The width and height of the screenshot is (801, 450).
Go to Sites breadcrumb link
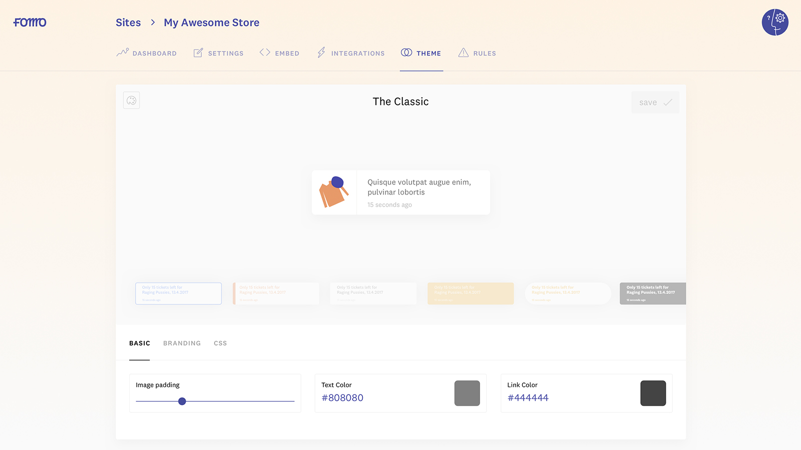[x=128, y=22]
